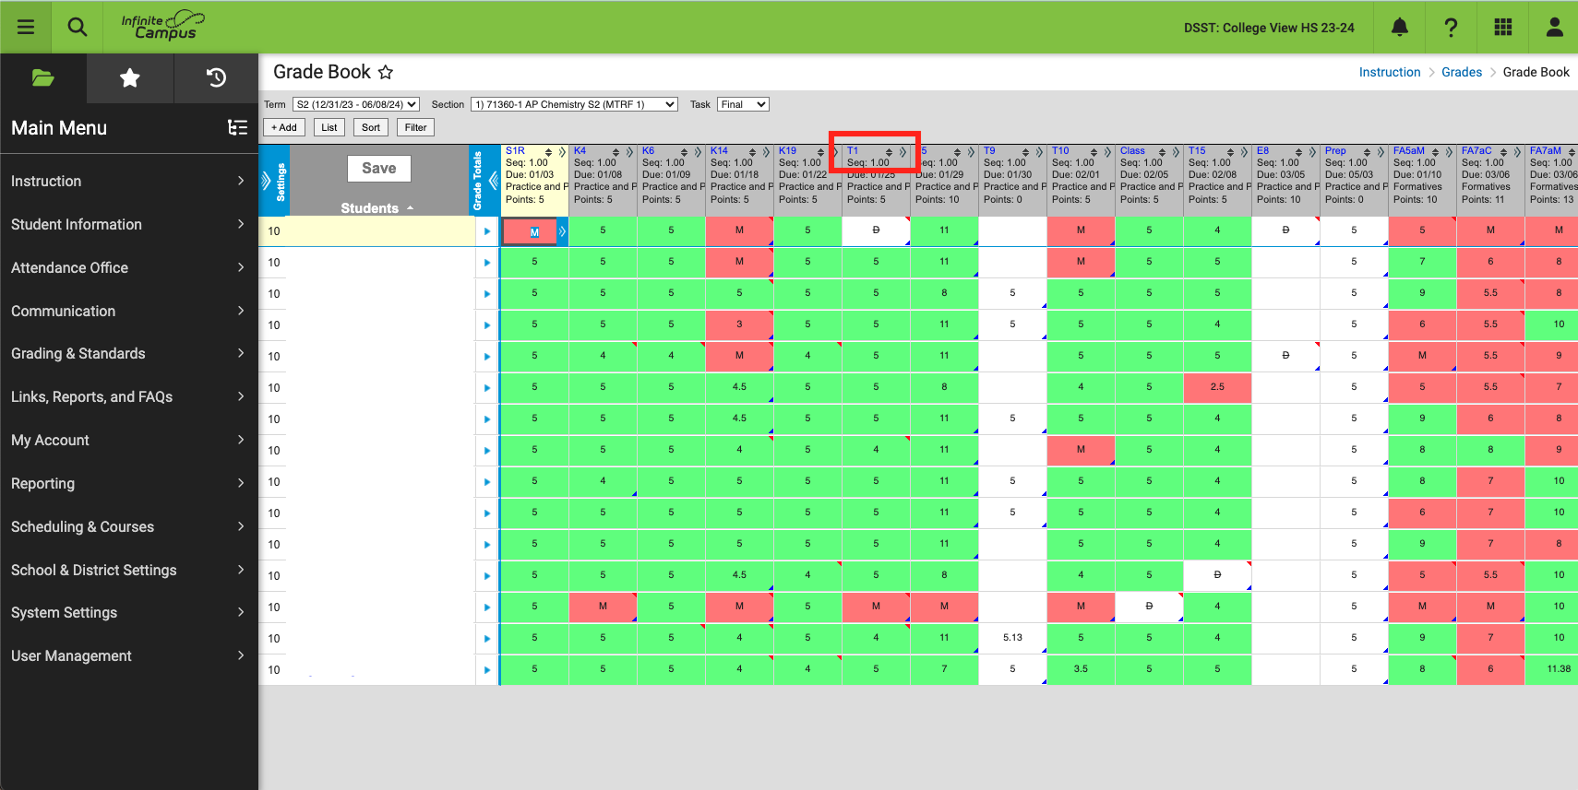The height and width of the screenshot is (790, 1578).
Task: Click the sort arrows on Prep column
Action: click(x=1368, y=152)
